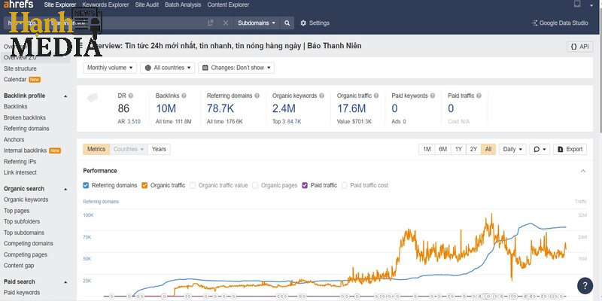Set chart range to 6M
602x301 pixels.
443,149
